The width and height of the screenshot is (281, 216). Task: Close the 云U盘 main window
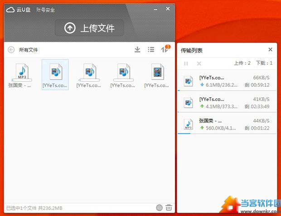[168, 9]
